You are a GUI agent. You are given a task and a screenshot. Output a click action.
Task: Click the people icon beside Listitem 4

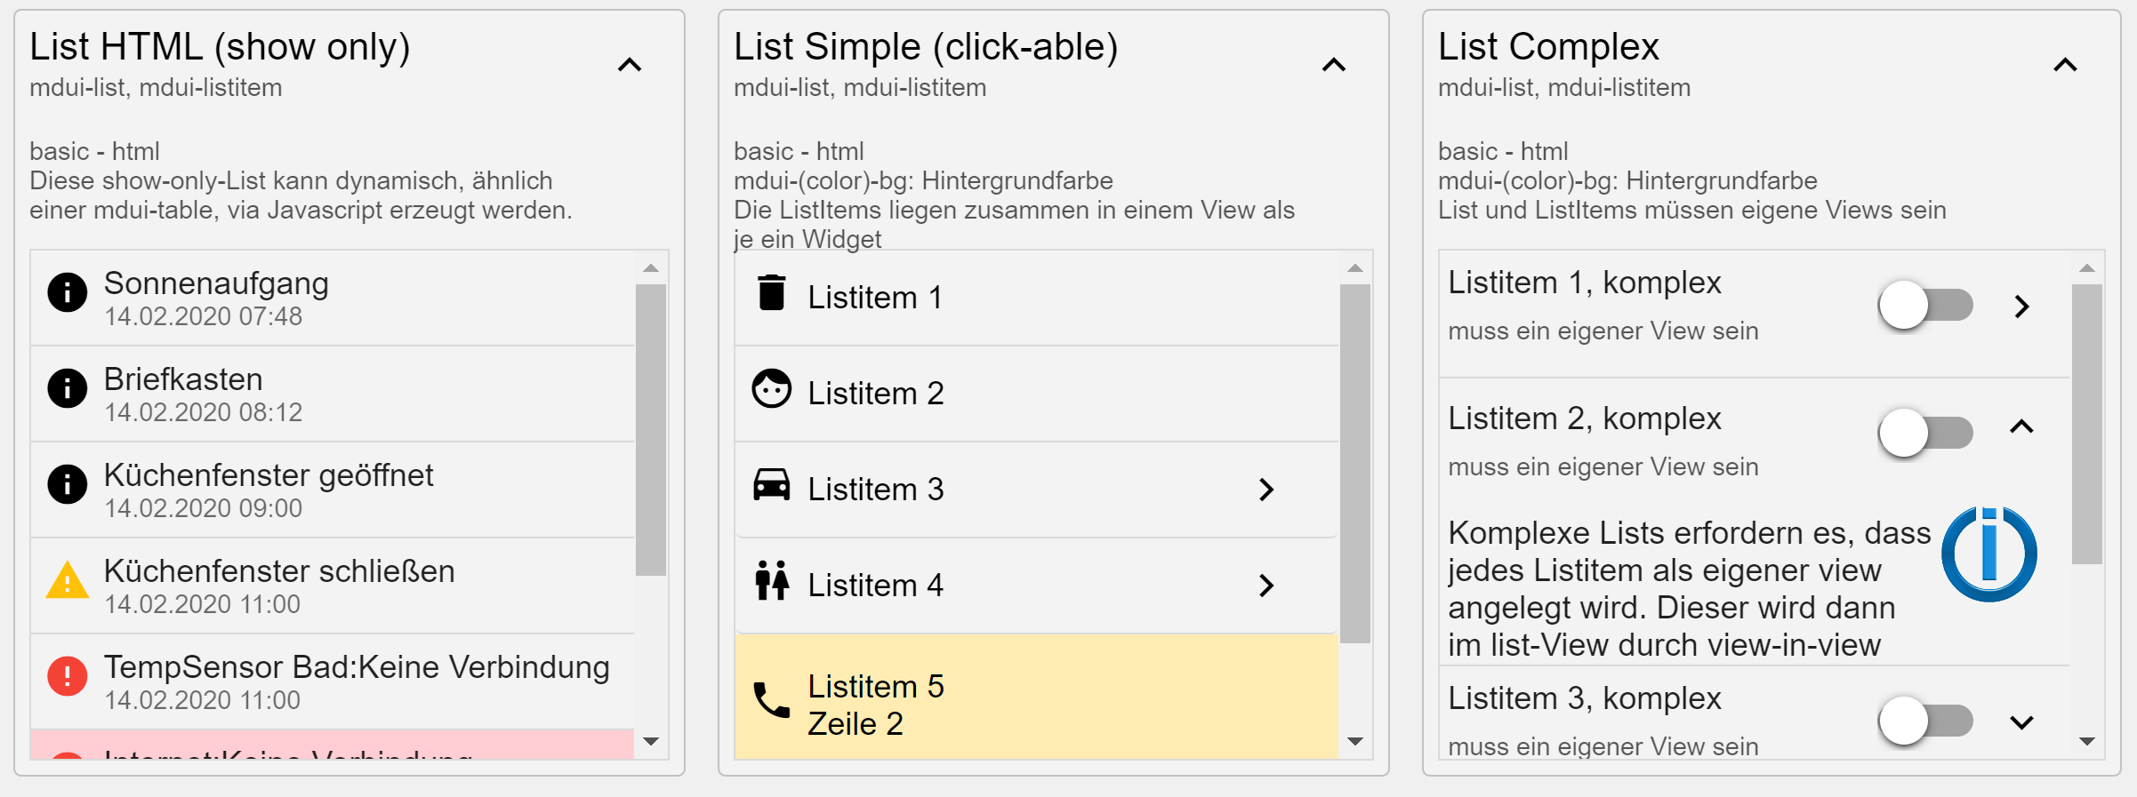coord(771,581)
